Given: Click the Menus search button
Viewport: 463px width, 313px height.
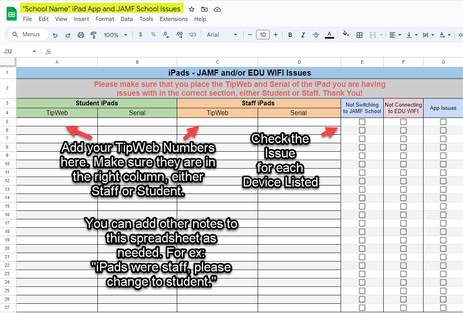Looking at the screenshot, I should [x=27, y=35].
